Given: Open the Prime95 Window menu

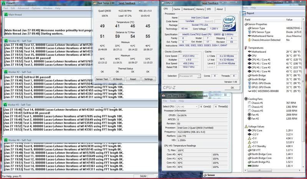Looking at the screenshot, I should coord(48,8).
